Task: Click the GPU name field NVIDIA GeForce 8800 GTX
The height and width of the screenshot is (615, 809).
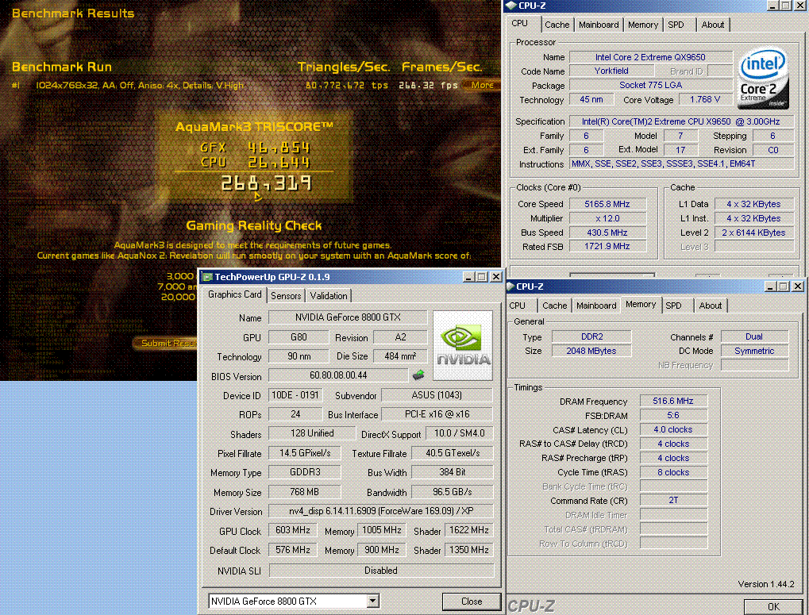Action: coord(348,317)
